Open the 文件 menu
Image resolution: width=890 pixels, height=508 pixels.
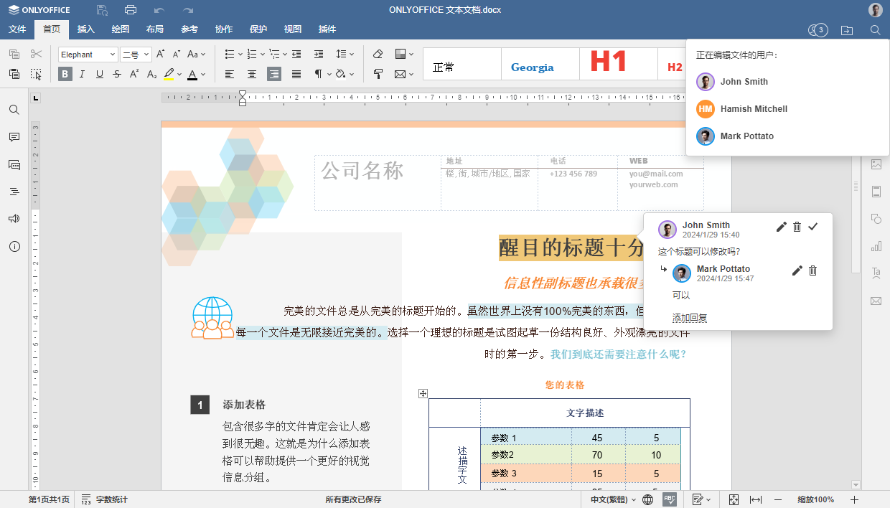(x=17, y=29)
